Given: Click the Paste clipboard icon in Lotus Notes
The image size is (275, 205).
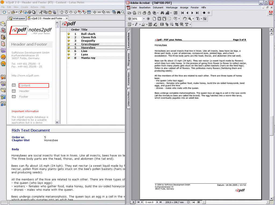Looking at the screenshot, I should 50,12.
